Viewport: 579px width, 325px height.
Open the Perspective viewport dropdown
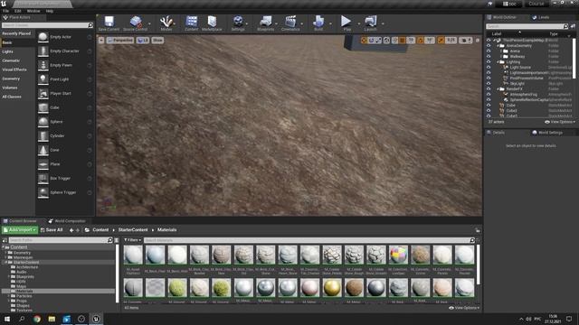pyautogui.click(x=120, y=40)
